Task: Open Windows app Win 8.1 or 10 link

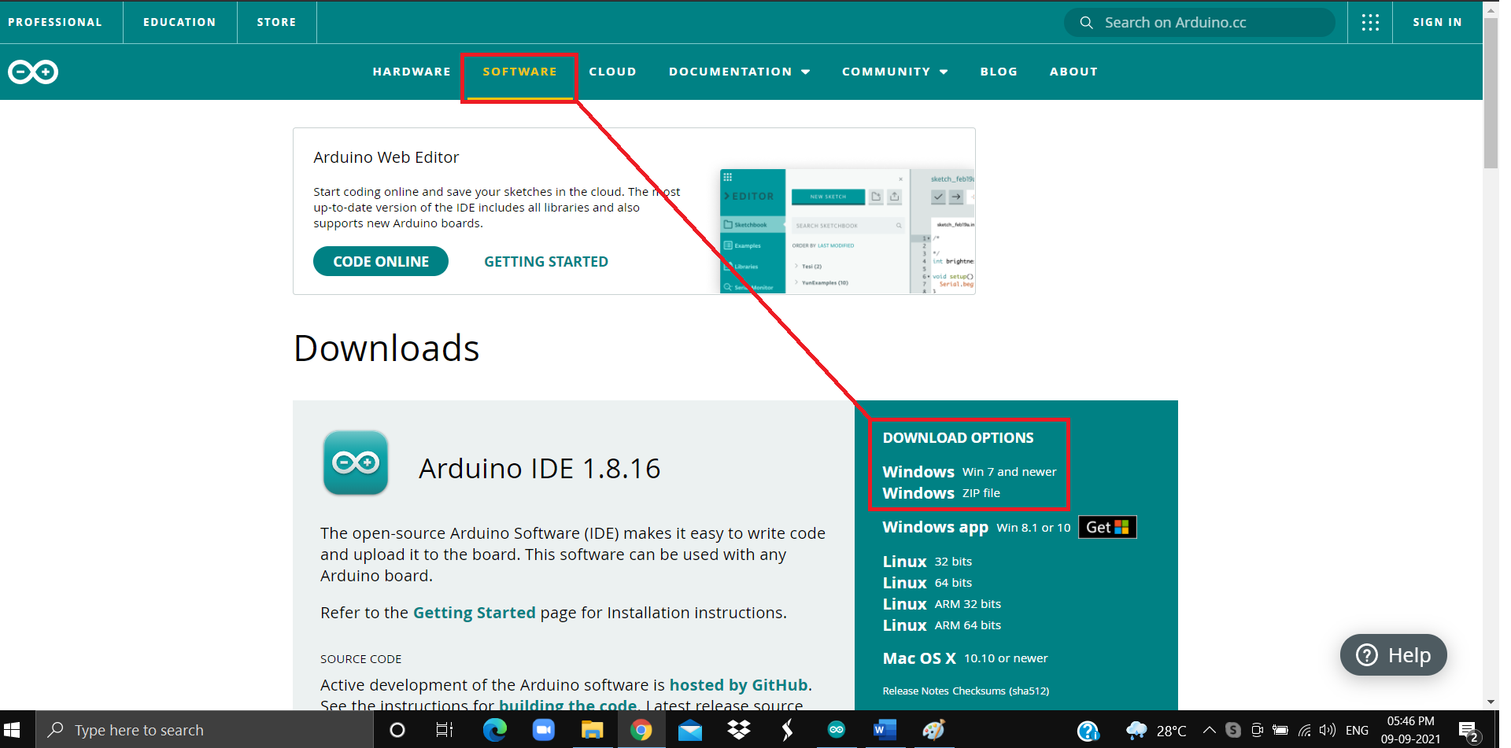Action: coord(977,527)
